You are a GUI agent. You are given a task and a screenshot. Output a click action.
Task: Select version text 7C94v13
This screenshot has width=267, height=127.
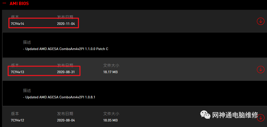pos(17,72)
